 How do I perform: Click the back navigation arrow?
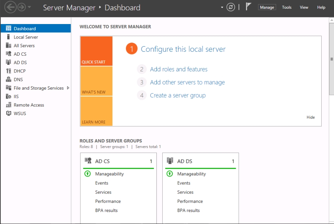click(x=10, y=7)
